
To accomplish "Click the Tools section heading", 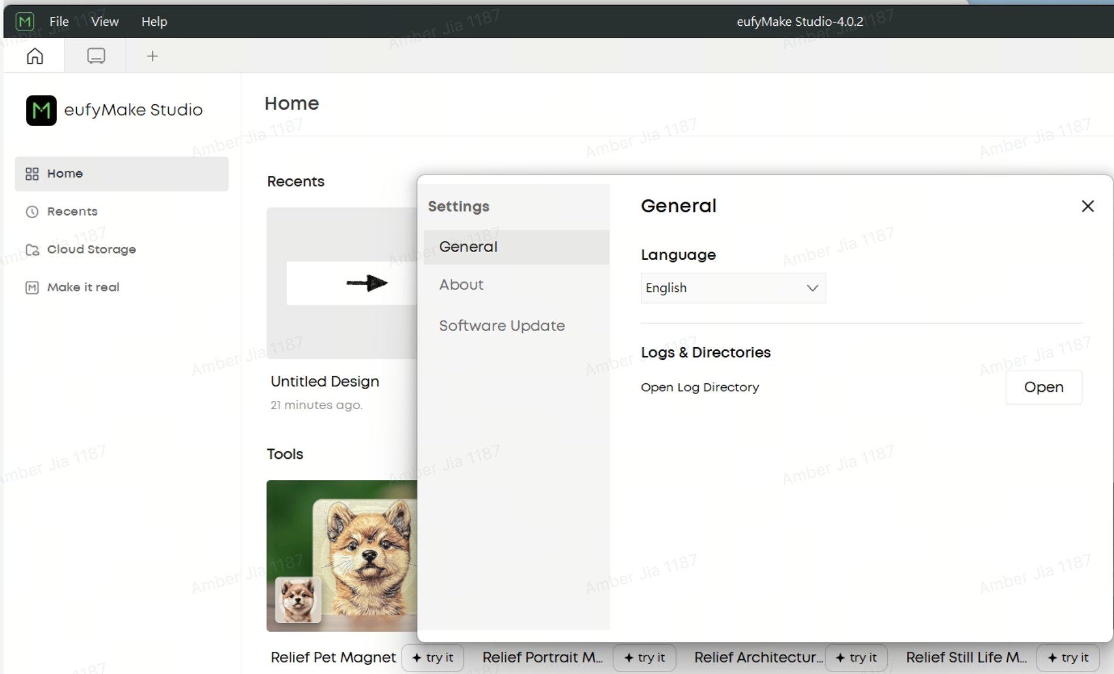I will [x=285, y=454].
